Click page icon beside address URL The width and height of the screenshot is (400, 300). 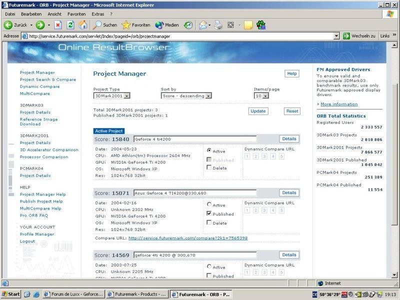(x=24, y=36)
